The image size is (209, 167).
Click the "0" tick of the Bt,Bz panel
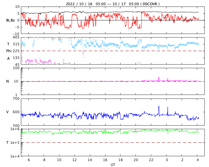point(18,20)
